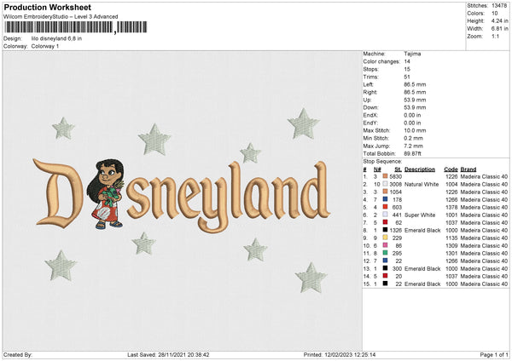Click 'Super White' description in row 6
512x361 pixels.
coord(420,215)
